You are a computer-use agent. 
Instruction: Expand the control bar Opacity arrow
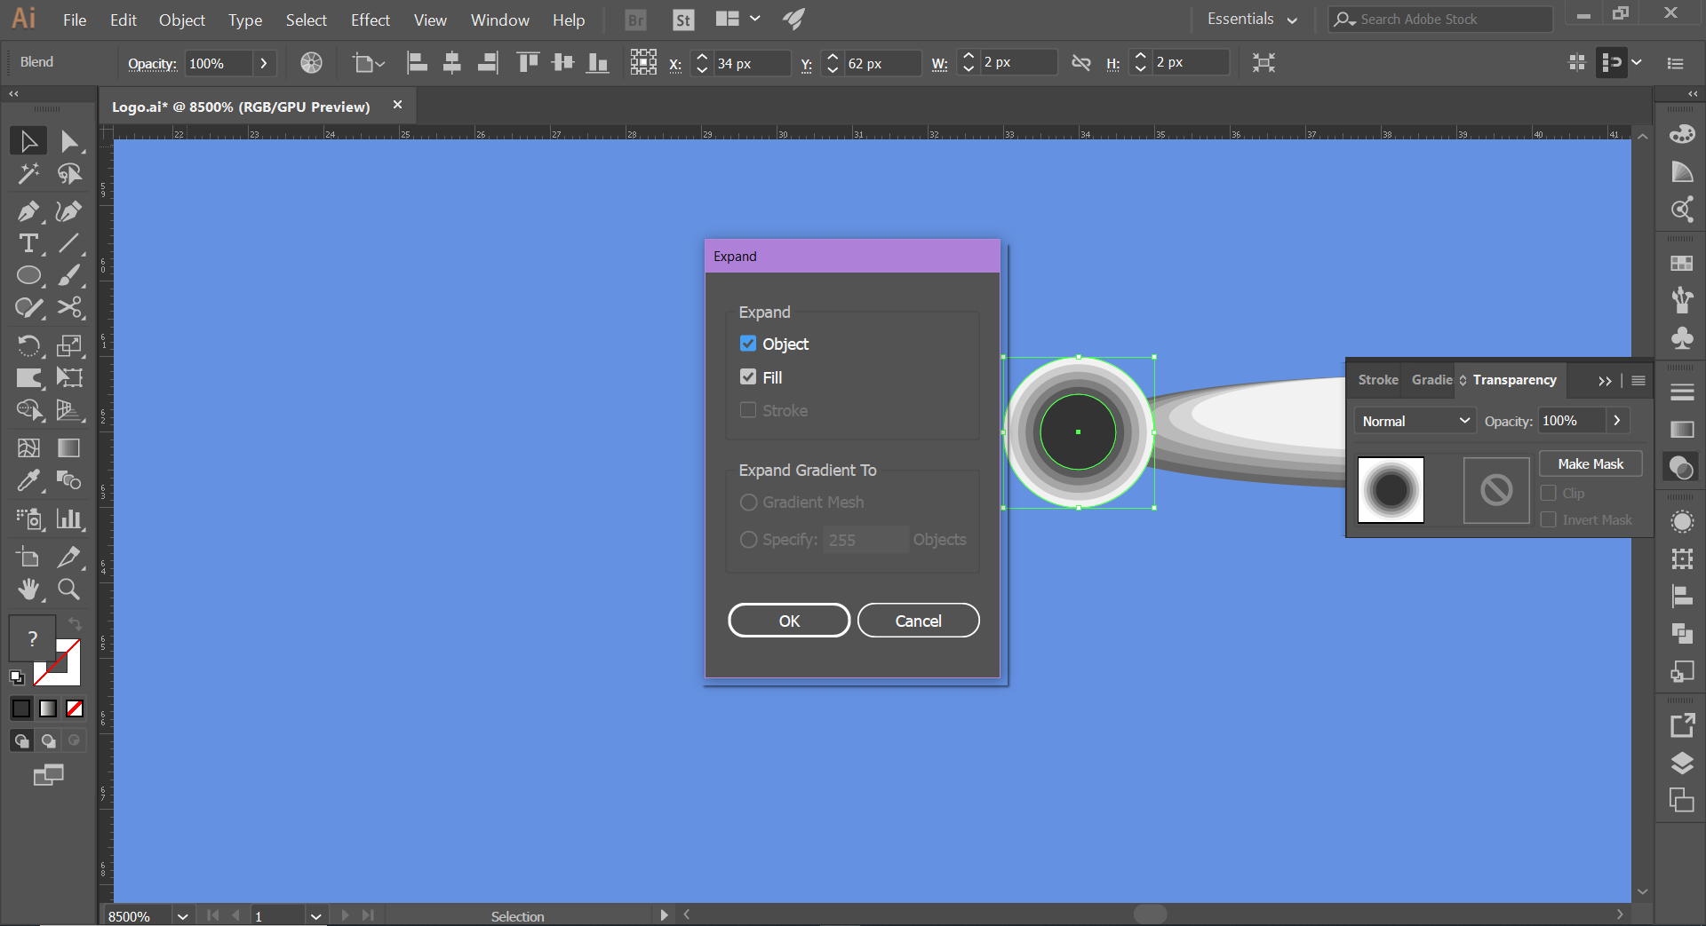[264, 63]
